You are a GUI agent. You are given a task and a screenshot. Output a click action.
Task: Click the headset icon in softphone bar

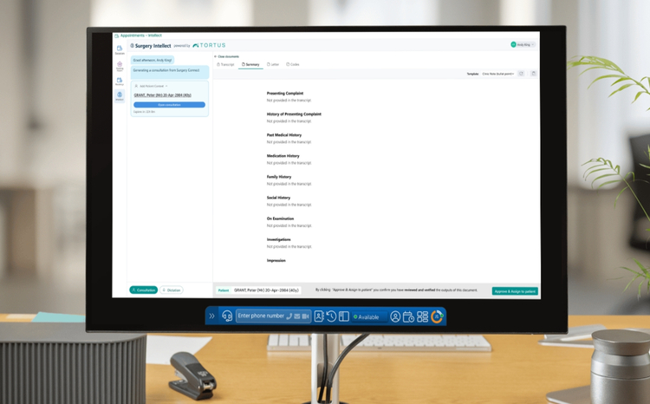(x=227, y=316)
